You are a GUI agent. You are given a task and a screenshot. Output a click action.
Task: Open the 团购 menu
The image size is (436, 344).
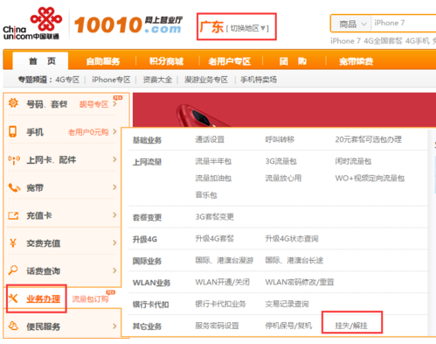click(293, 61)
